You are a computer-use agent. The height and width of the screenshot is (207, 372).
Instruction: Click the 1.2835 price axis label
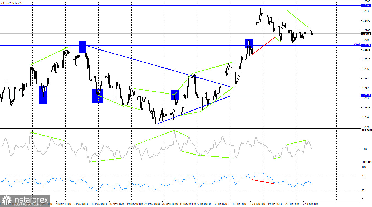click(x=366, y=11)
